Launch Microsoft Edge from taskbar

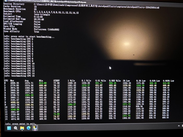29,128
